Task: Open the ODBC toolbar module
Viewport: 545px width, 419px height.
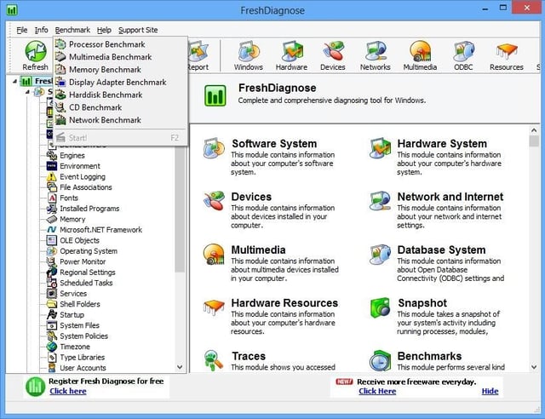Action: 463,55
